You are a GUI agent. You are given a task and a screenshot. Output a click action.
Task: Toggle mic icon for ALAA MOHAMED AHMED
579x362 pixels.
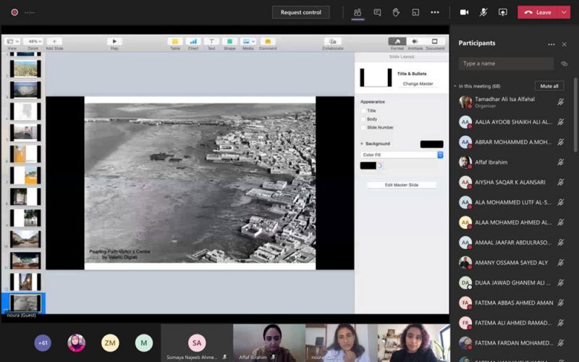click(560, 222)
